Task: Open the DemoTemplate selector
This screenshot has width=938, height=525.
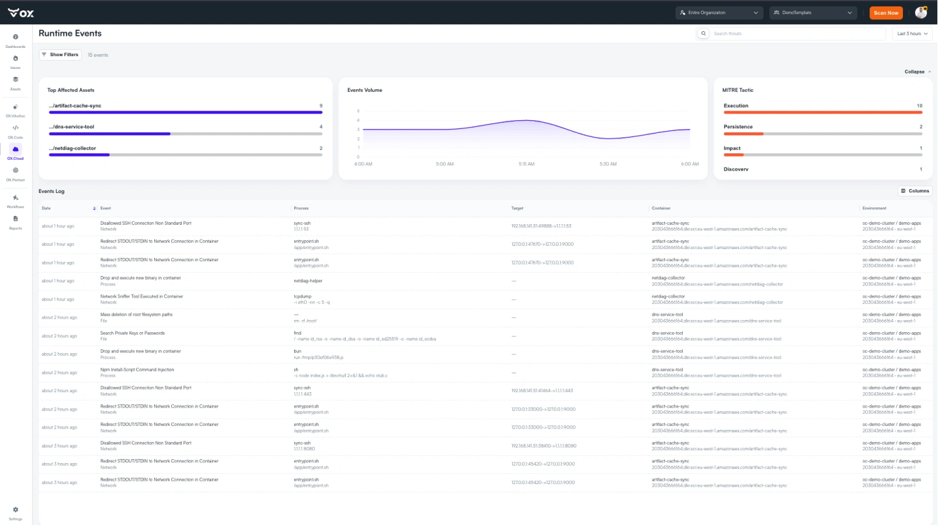Action: point(813,13)
